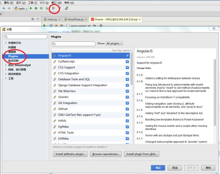Toggle the CSS Support plugin checkbox
Viewport: 220px width, 174px height.
click(x=127, y=67)
